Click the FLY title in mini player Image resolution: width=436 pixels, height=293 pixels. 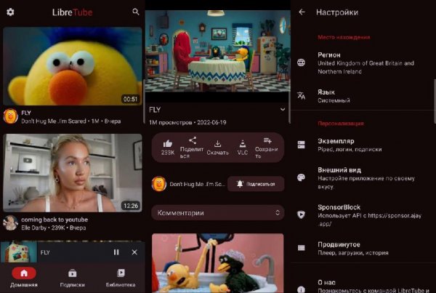tap(45, 252)
